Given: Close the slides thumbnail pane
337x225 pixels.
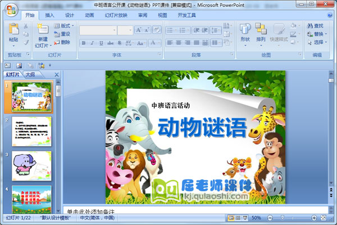Looking at the screenshot, I should [x=57, y=75].
